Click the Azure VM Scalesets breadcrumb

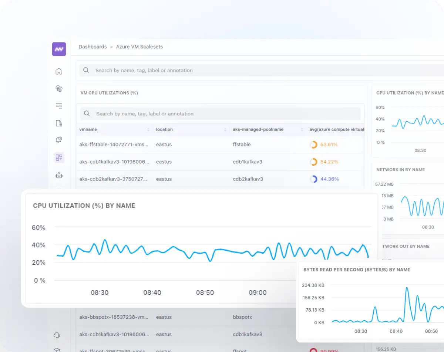(139, 47)
